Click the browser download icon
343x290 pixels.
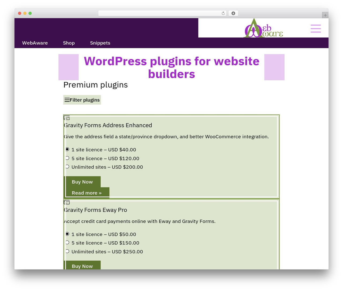pos(233,13)
